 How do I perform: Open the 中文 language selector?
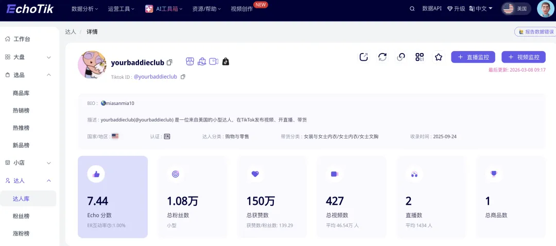pyautogui.click(x=481, y=9)
